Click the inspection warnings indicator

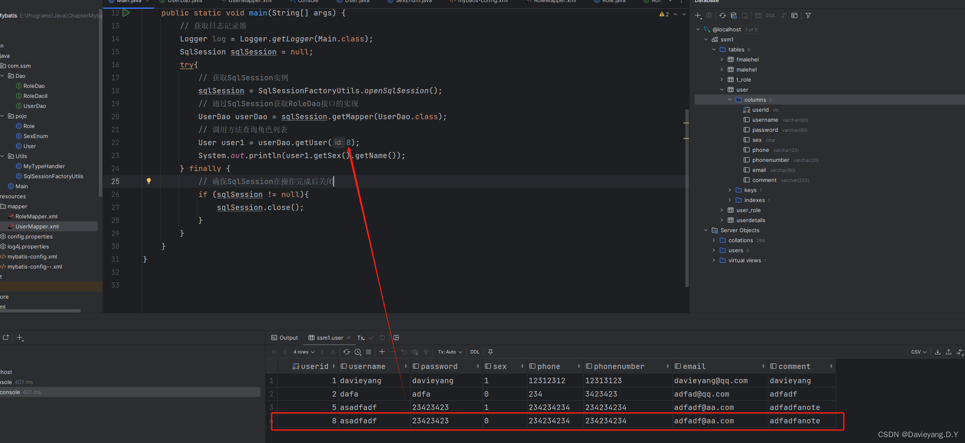(664, 14)
